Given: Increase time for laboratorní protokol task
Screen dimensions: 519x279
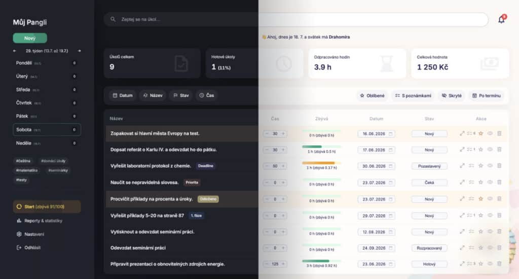Looking at the screenshot, I should pos(283,166).
